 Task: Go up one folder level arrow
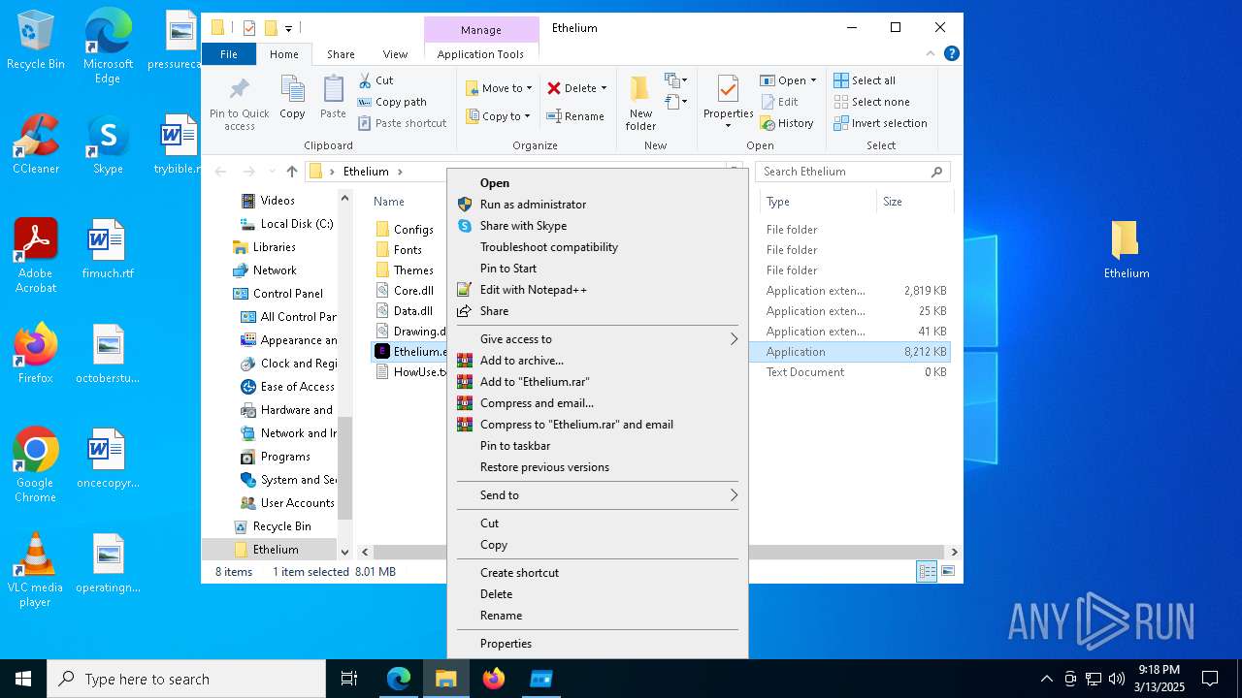tap(292, 172)
